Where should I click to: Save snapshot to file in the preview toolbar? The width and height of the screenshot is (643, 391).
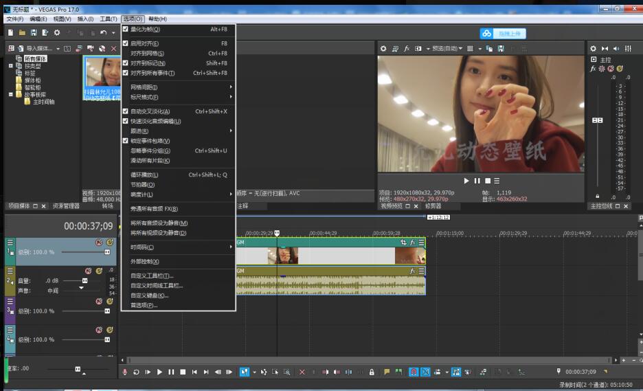[x=501, y=48]
